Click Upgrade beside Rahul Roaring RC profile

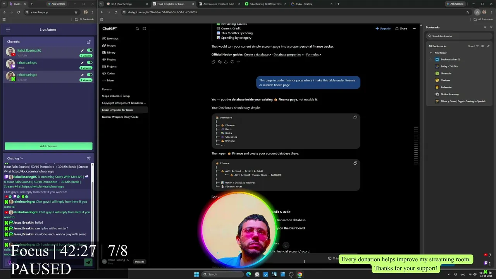139,262
